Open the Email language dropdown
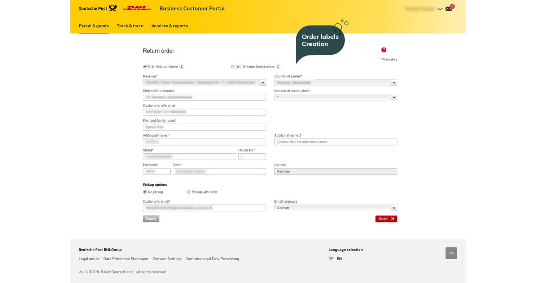Image resolution: width=536 pixels, height=283 pixels. click(394, 208)
